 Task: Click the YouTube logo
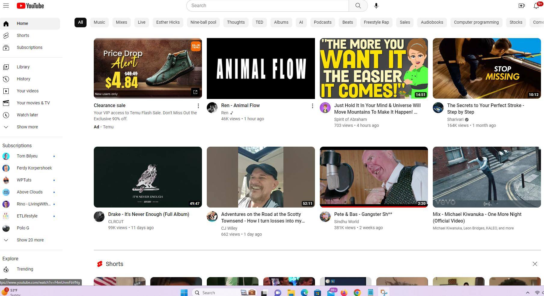click(30, 6)
